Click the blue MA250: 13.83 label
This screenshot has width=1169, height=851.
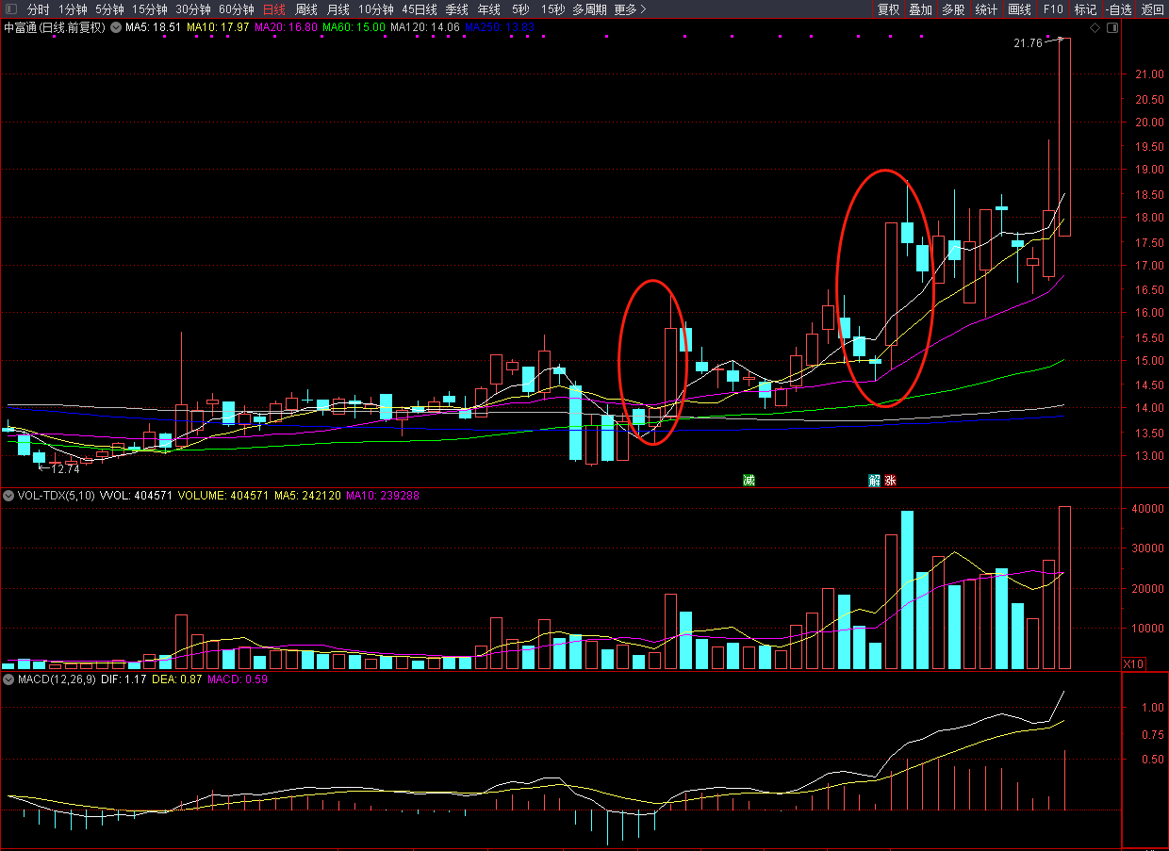coord(500,27)
